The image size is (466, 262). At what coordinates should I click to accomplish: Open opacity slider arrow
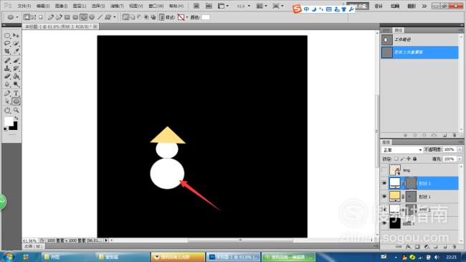pyautogui.click(x=460, y=149)
